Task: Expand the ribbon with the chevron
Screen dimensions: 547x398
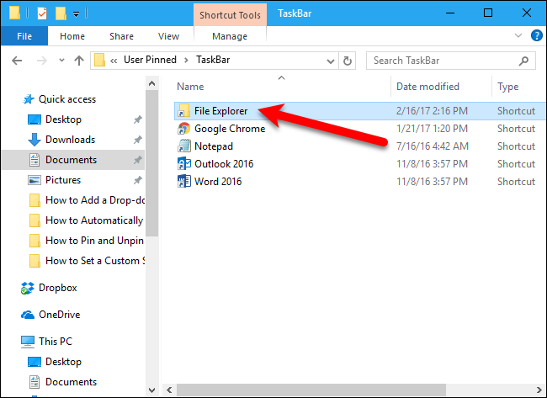Action: pyautogui.click(x=518, y=35)
